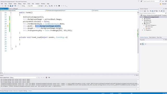Click the Properties wrench icon in Solution Explorer toolbar

(162, 11)
